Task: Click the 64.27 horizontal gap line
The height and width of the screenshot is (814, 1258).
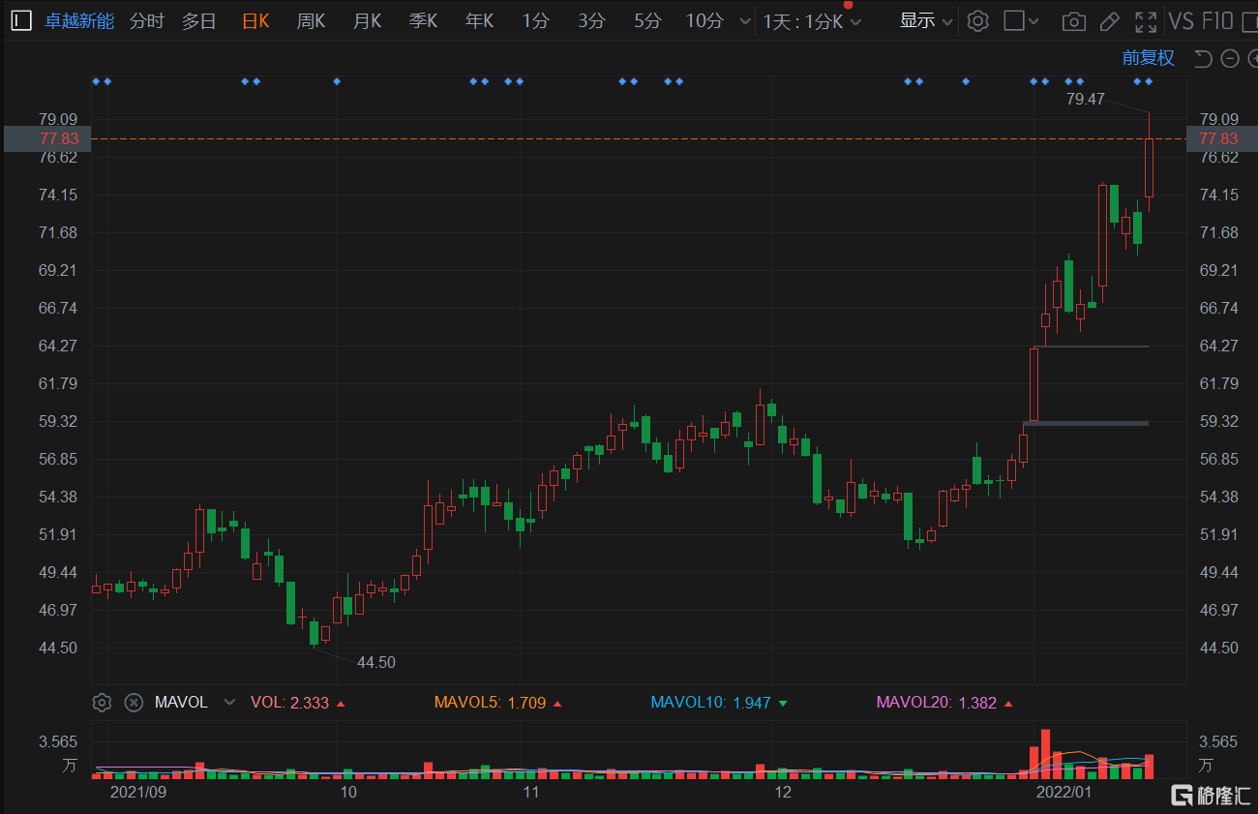Action: tap(1090, 346)
